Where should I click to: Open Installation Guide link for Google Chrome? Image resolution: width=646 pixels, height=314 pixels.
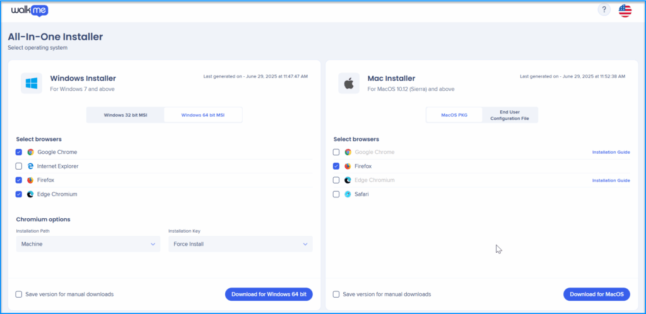pyautogui.click(x=611, y=152)
